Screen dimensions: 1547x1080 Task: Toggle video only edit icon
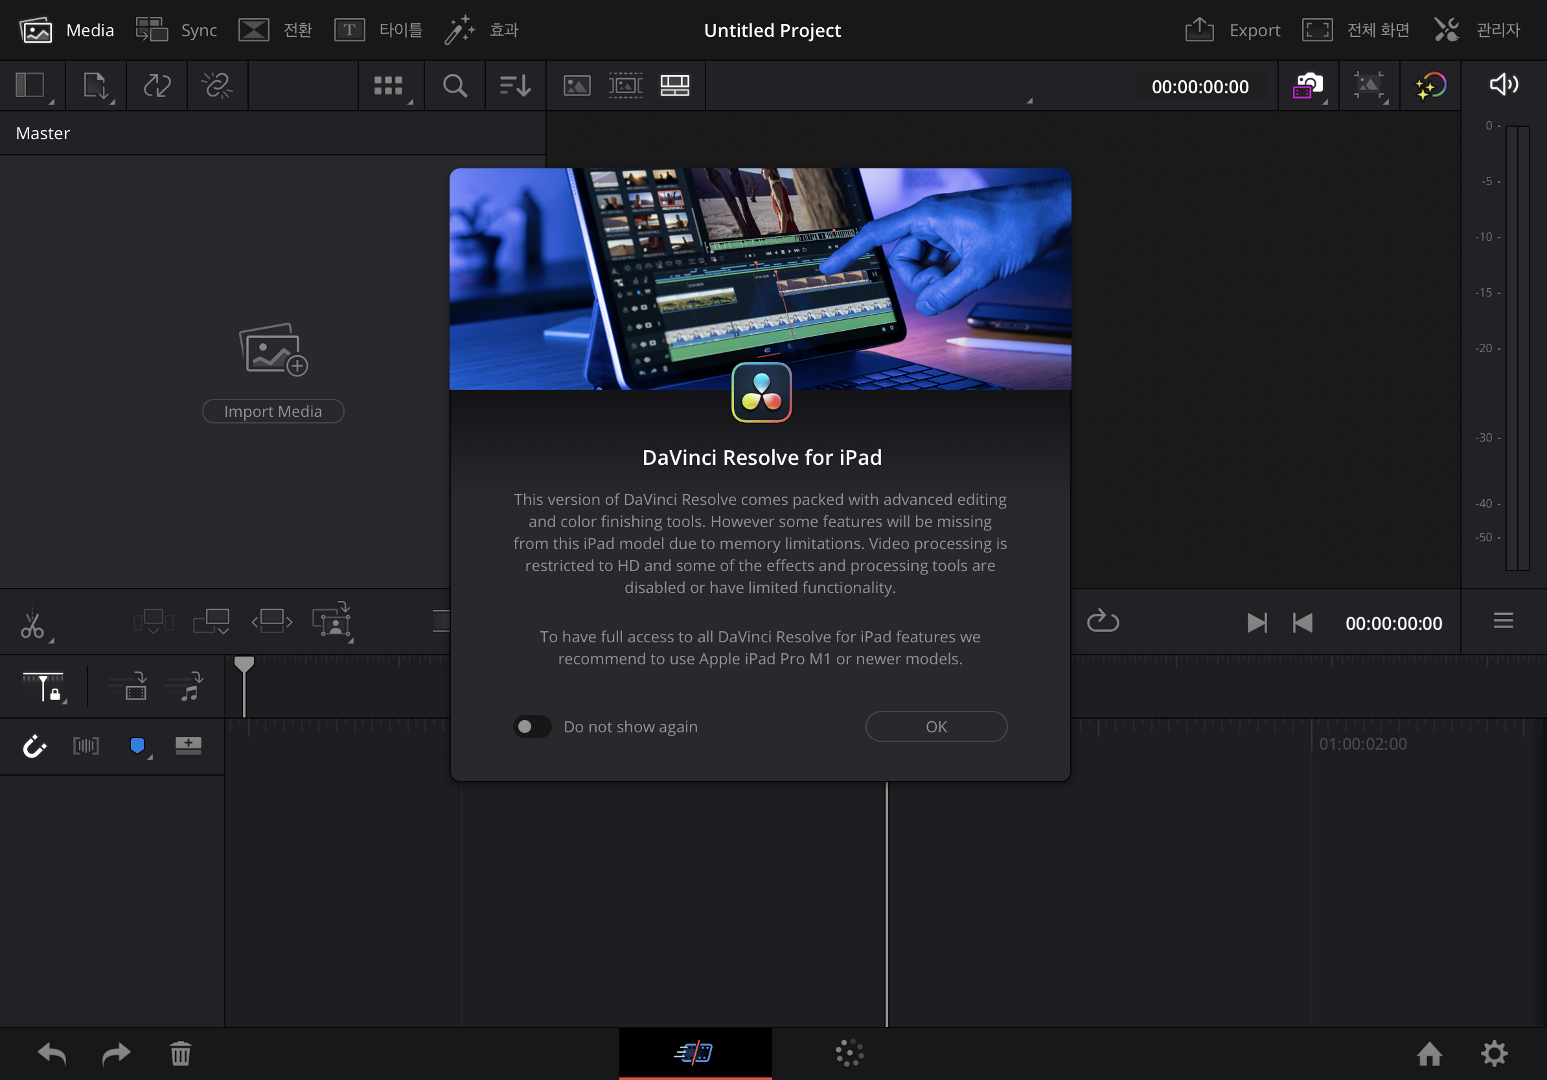(128, 686)
